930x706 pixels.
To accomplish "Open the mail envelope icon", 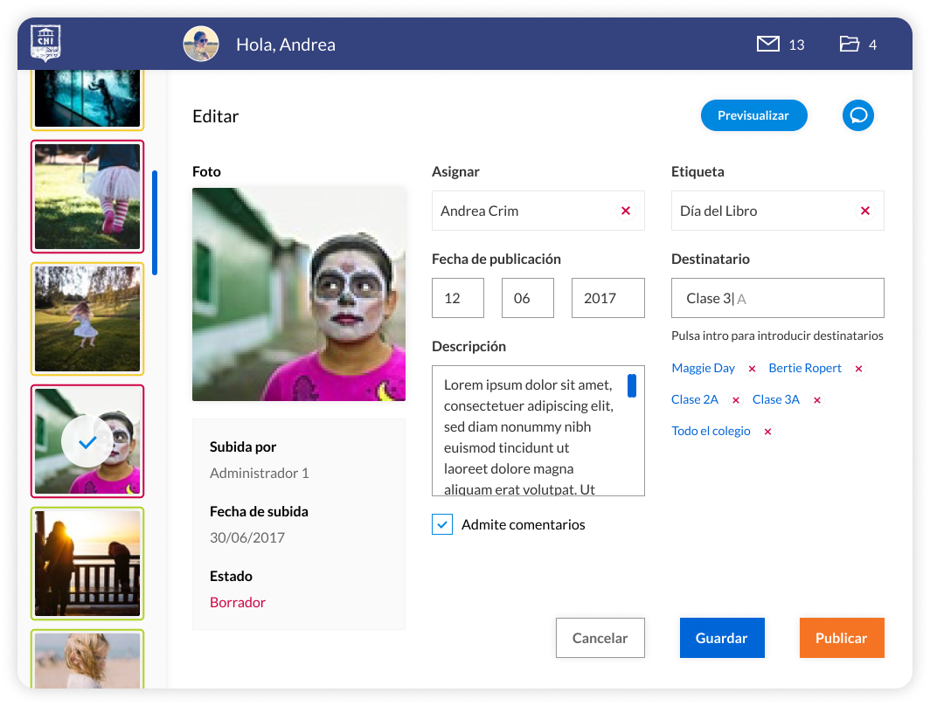I will coord(768,44).
